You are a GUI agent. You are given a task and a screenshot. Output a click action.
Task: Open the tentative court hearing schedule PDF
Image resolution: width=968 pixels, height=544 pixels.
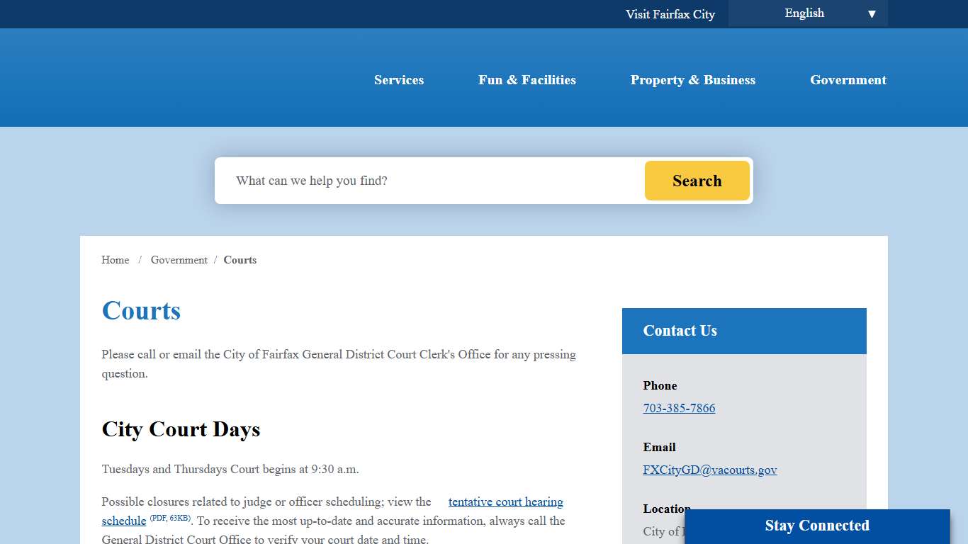pos(505,501)
